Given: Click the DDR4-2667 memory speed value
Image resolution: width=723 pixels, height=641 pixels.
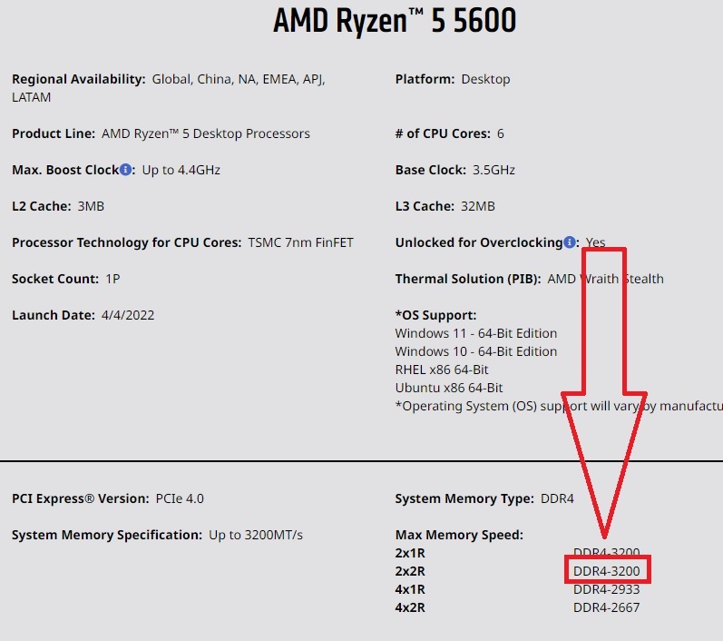Looking at the screenshot, I should pos(607,607).
